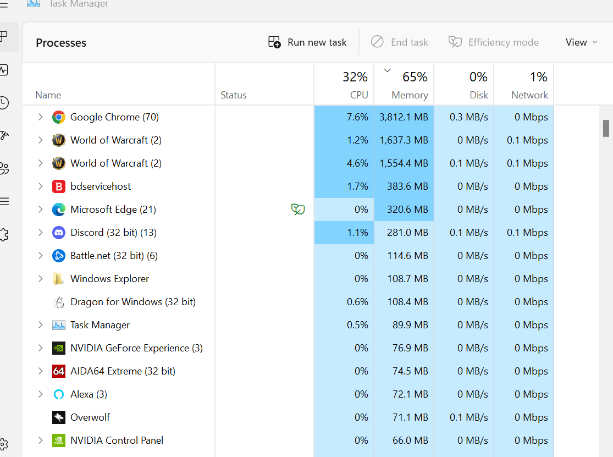Click the Efficiency mode button
The height and width of the screenshot is (457, 613).
(x=494, y=42)
